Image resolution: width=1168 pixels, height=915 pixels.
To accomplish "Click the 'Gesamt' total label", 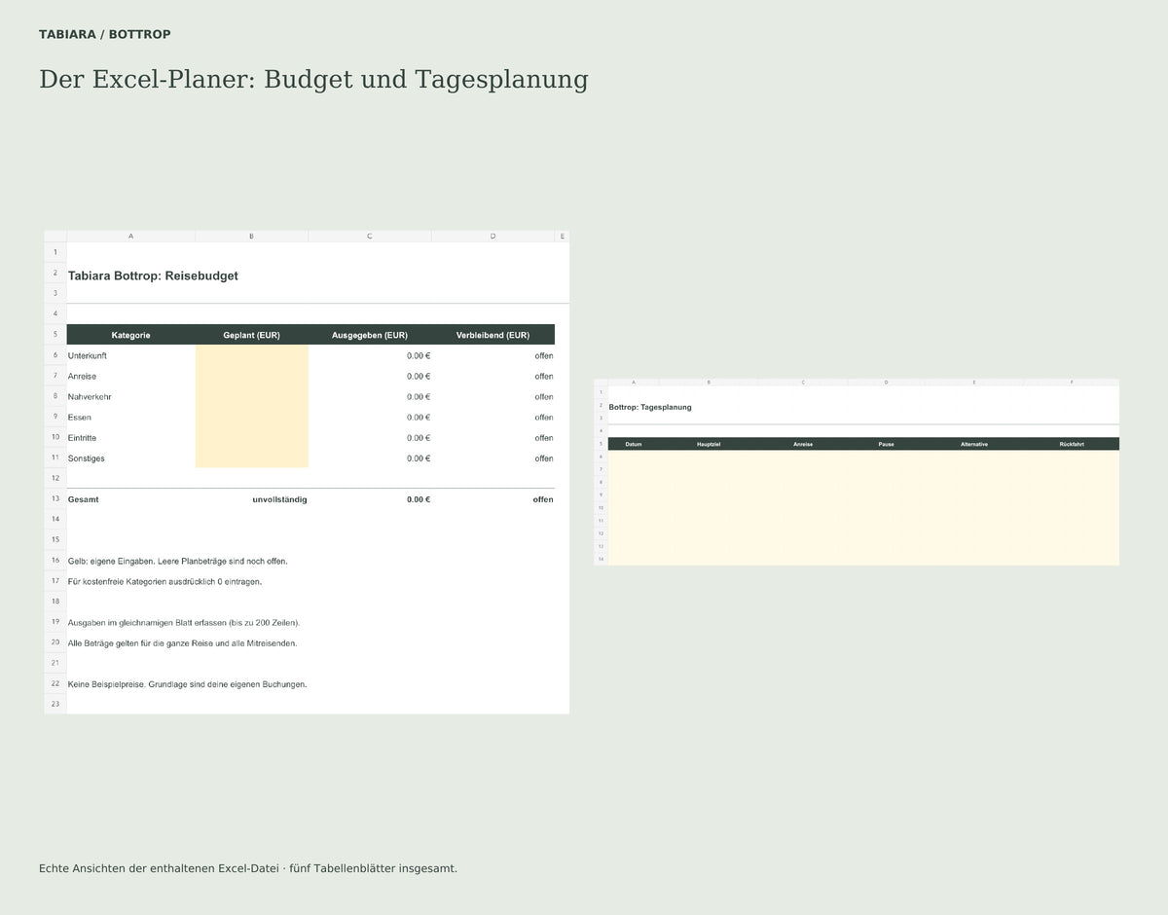I will tap(84, 499).
